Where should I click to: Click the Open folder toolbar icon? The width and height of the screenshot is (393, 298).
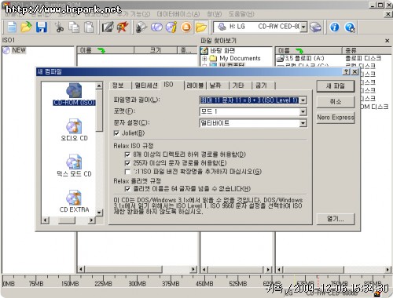click(x=26, y=27)
